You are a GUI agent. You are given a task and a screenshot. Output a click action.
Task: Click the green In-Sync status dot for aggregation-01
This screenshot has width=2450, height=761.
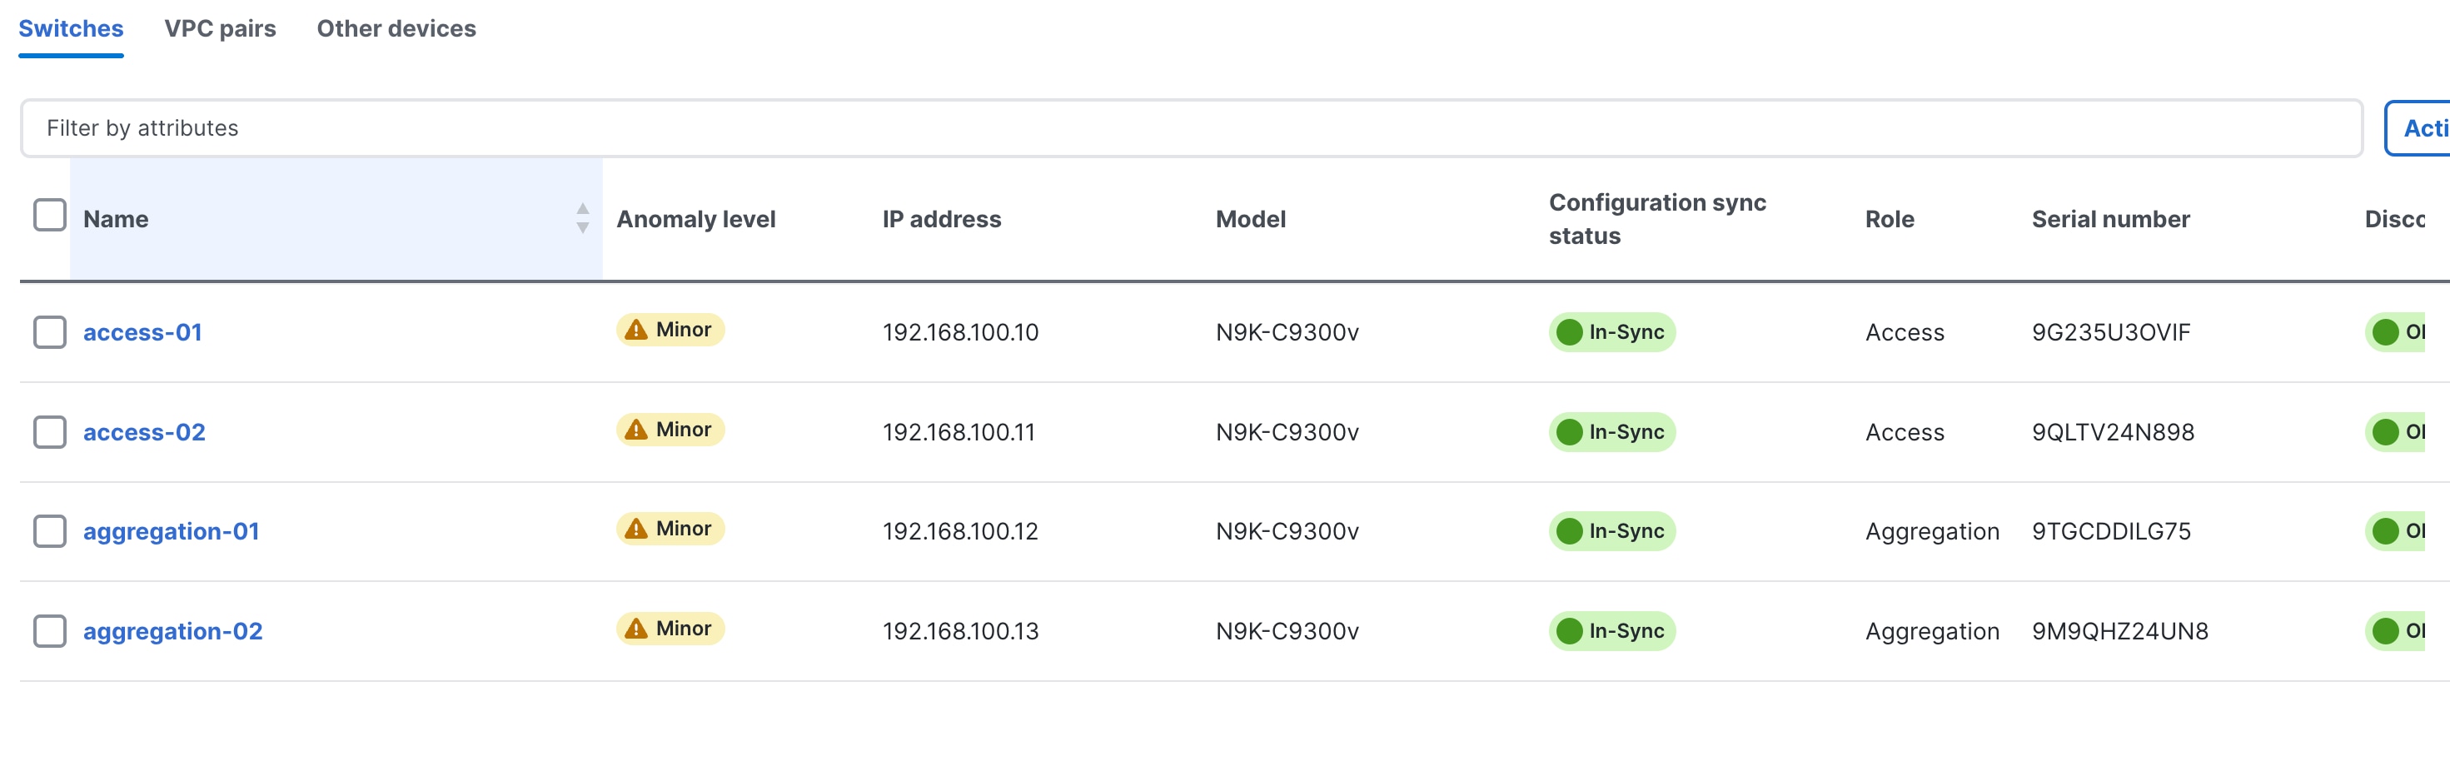[1569, 531]
